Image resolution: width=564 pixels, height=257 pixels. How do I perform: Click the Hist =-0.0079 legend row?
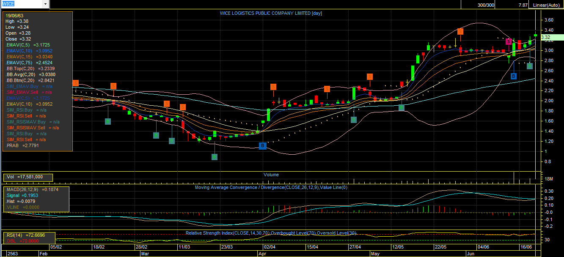pyautogui.click(x=20, y=202)
